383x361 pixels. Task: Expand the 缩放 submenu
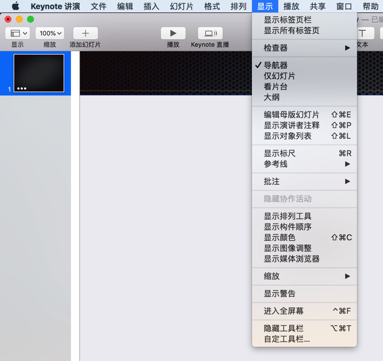coord(304,276)
